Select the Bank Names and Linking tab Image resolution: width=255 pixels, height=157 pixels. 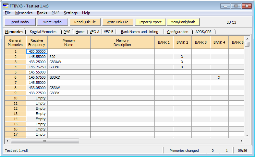[140, 32]
